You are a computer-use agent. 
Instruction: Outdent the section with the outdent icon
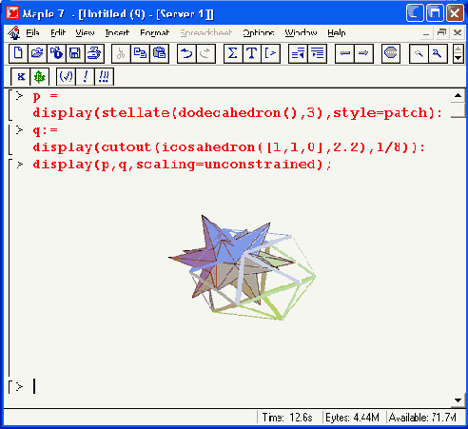pos(298,53)
